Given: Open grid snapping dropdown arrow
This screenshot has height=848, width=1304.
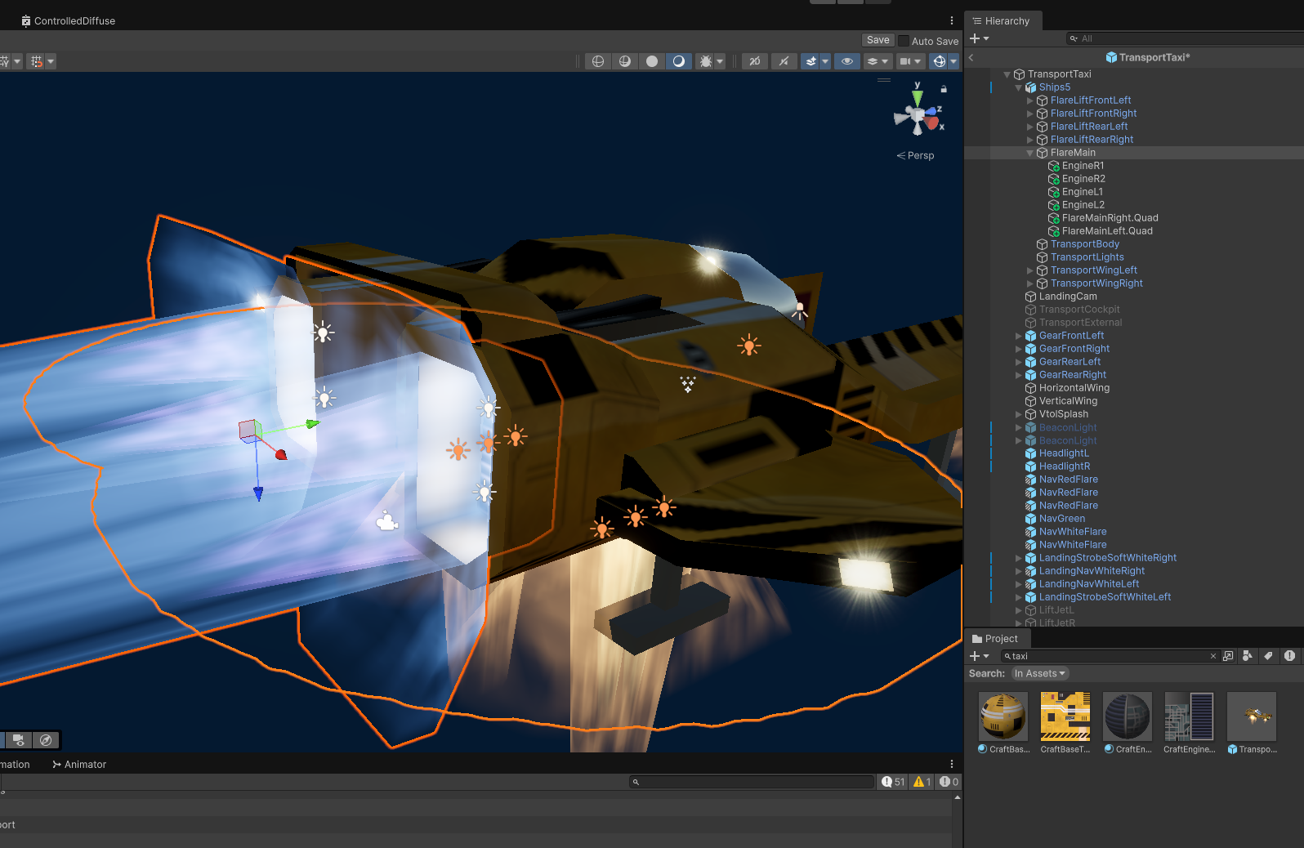Looking at the screenshot, I should click(51, 61).
